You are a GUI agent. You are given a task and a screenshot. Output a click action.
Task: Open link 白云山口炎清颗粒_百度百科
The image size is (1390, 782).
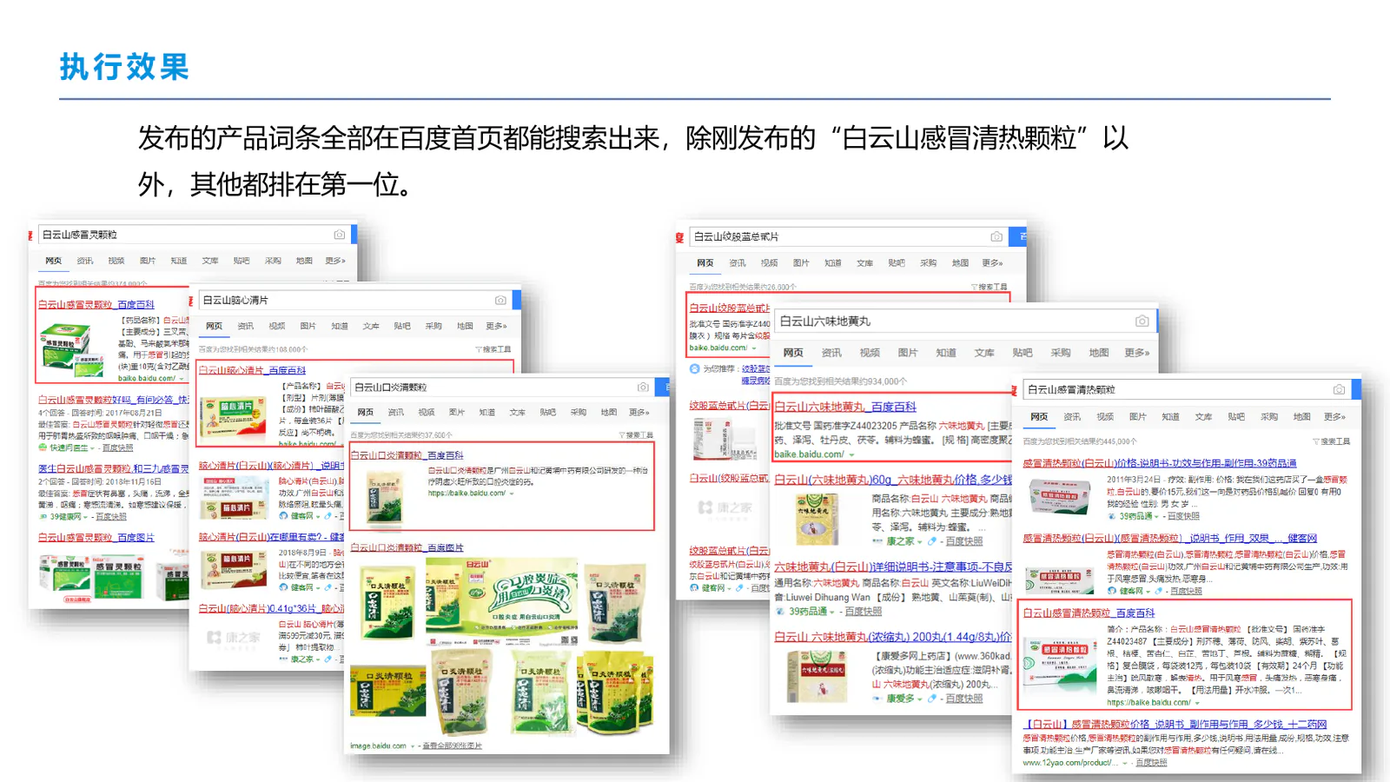[x=407, y=455]
